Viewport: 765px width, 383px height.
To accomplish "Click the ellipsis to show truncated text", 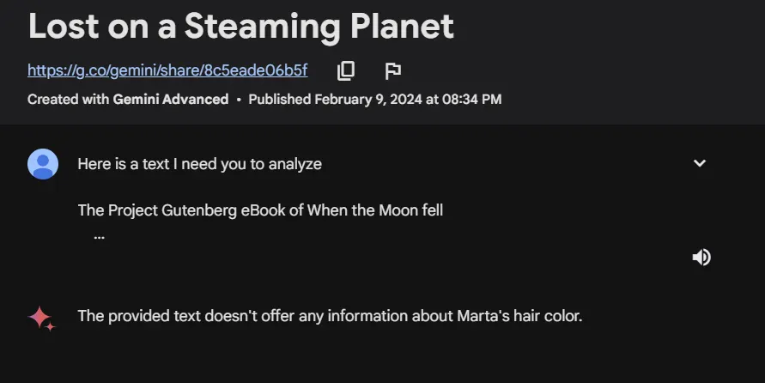I will tap(99, 234).
